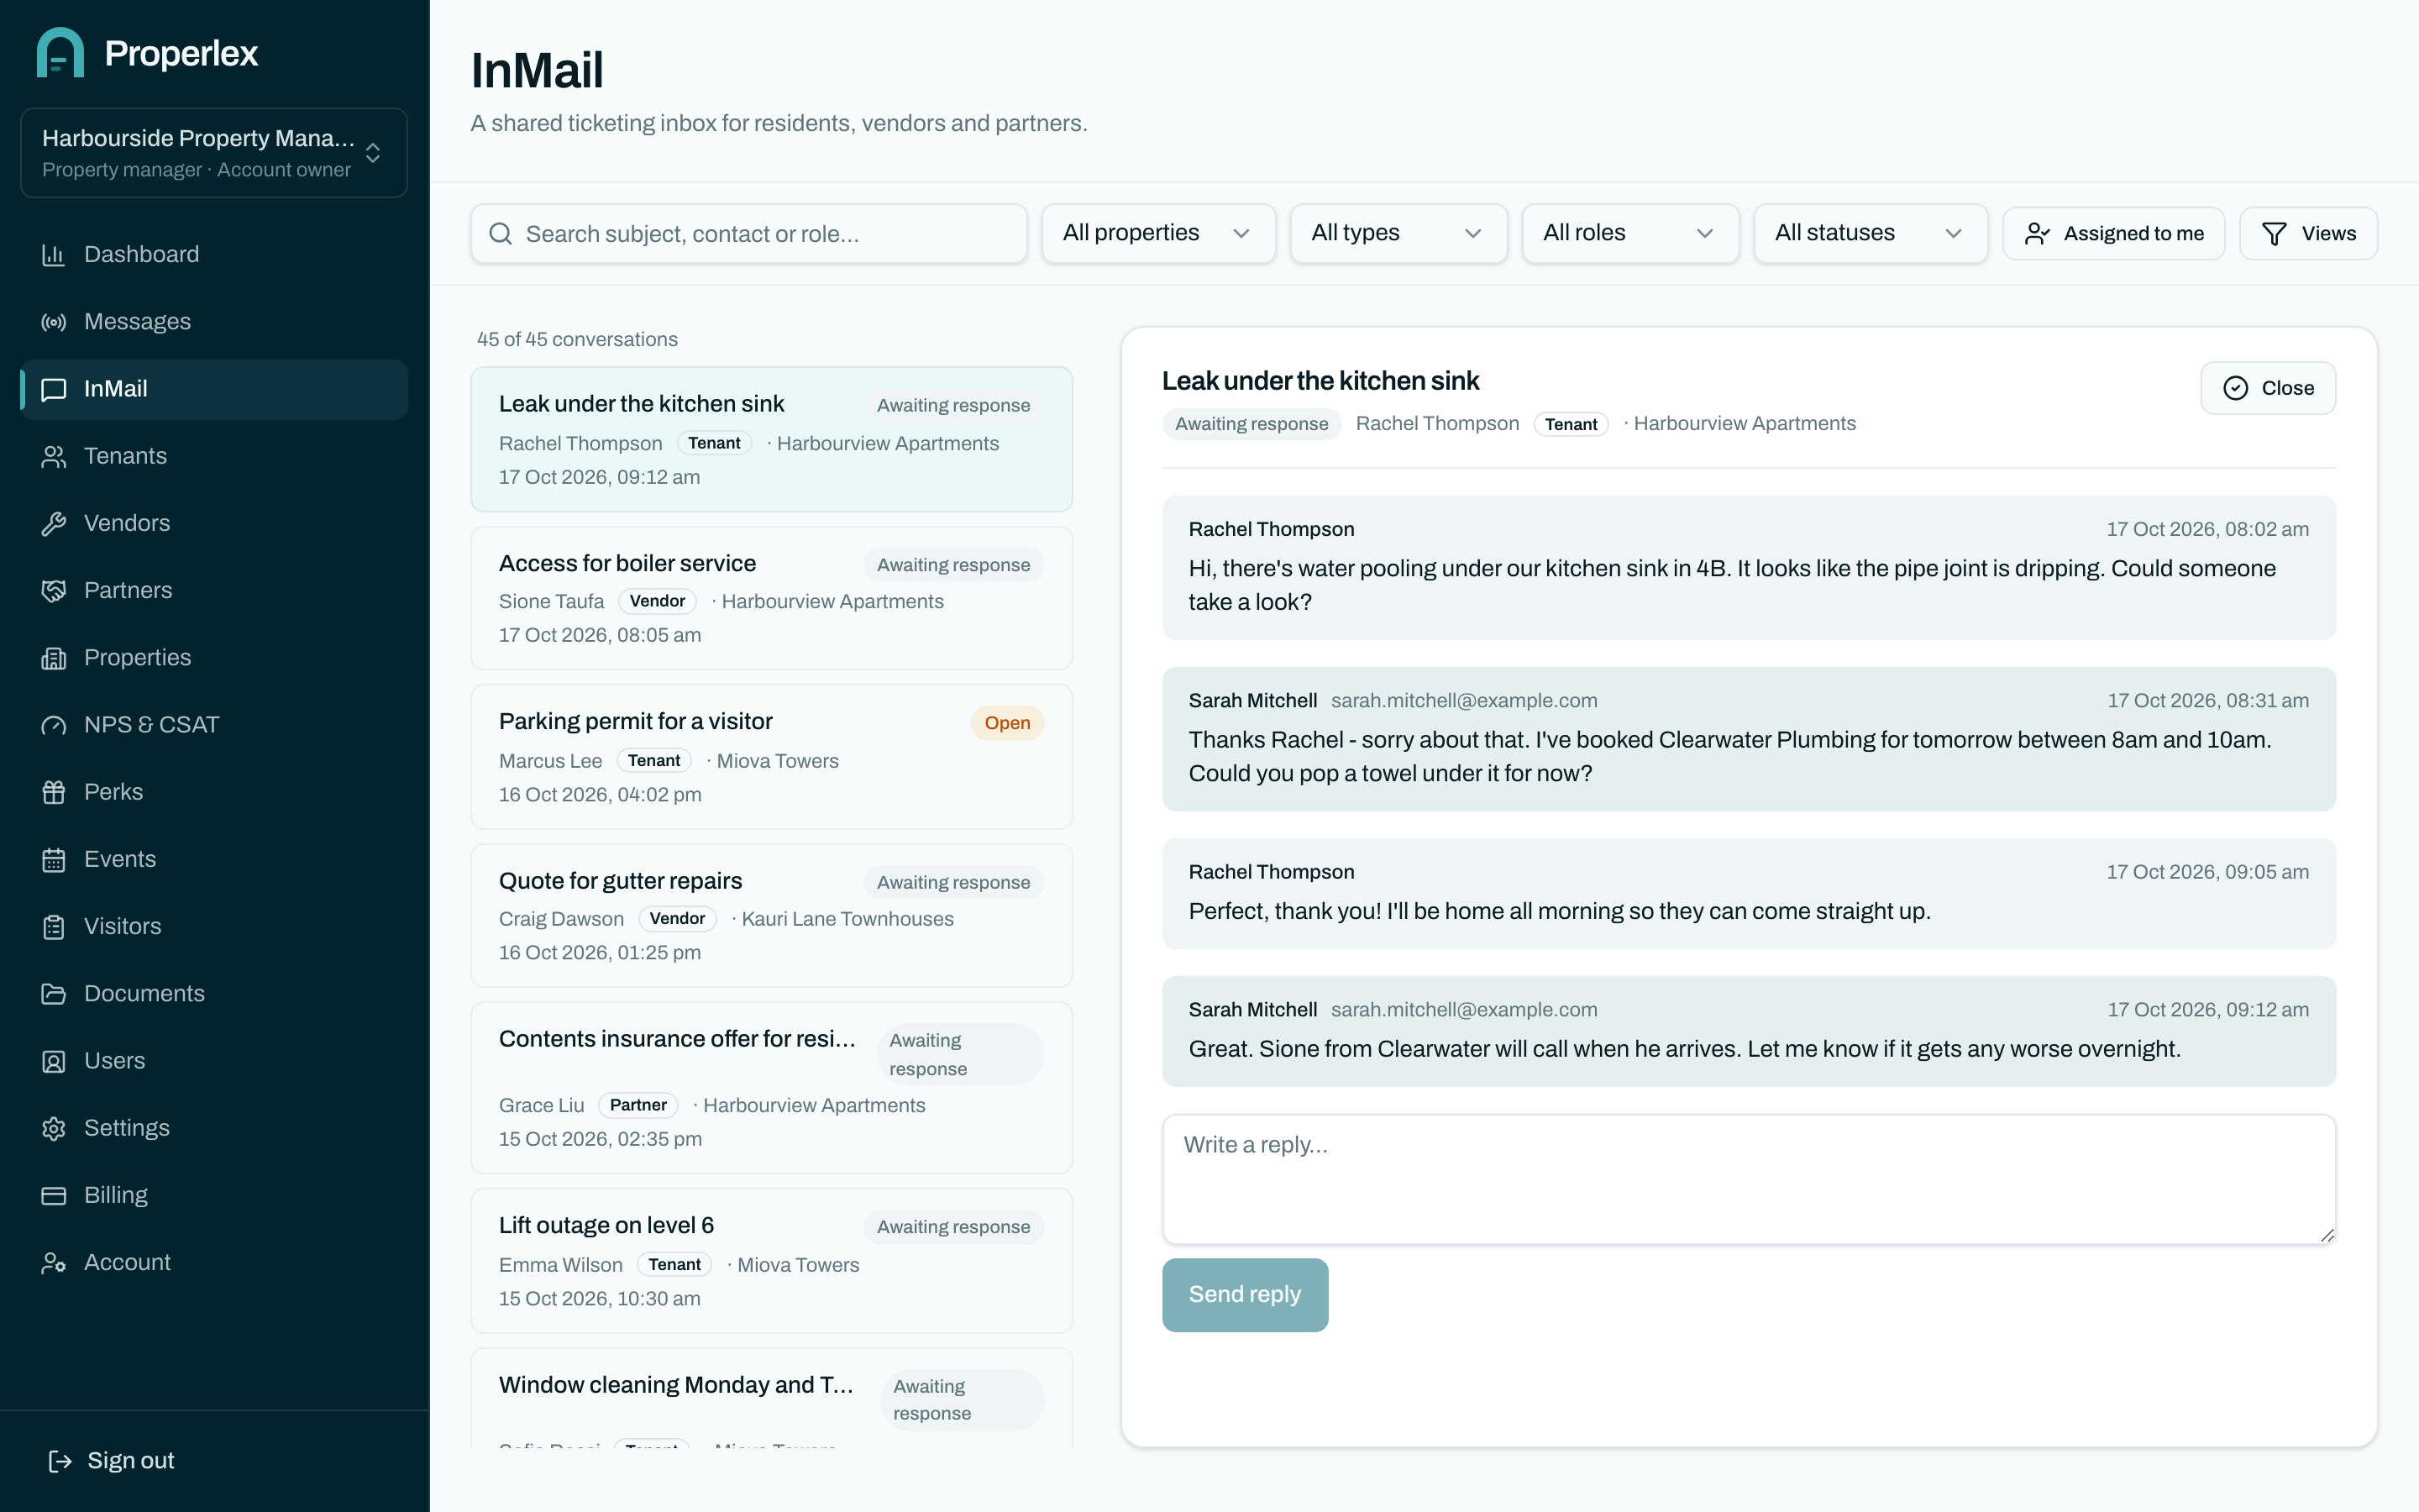Select the Leak under the kitchen sink card
Viewport: 2419px width, 1512px height.
tap(771, 439)
